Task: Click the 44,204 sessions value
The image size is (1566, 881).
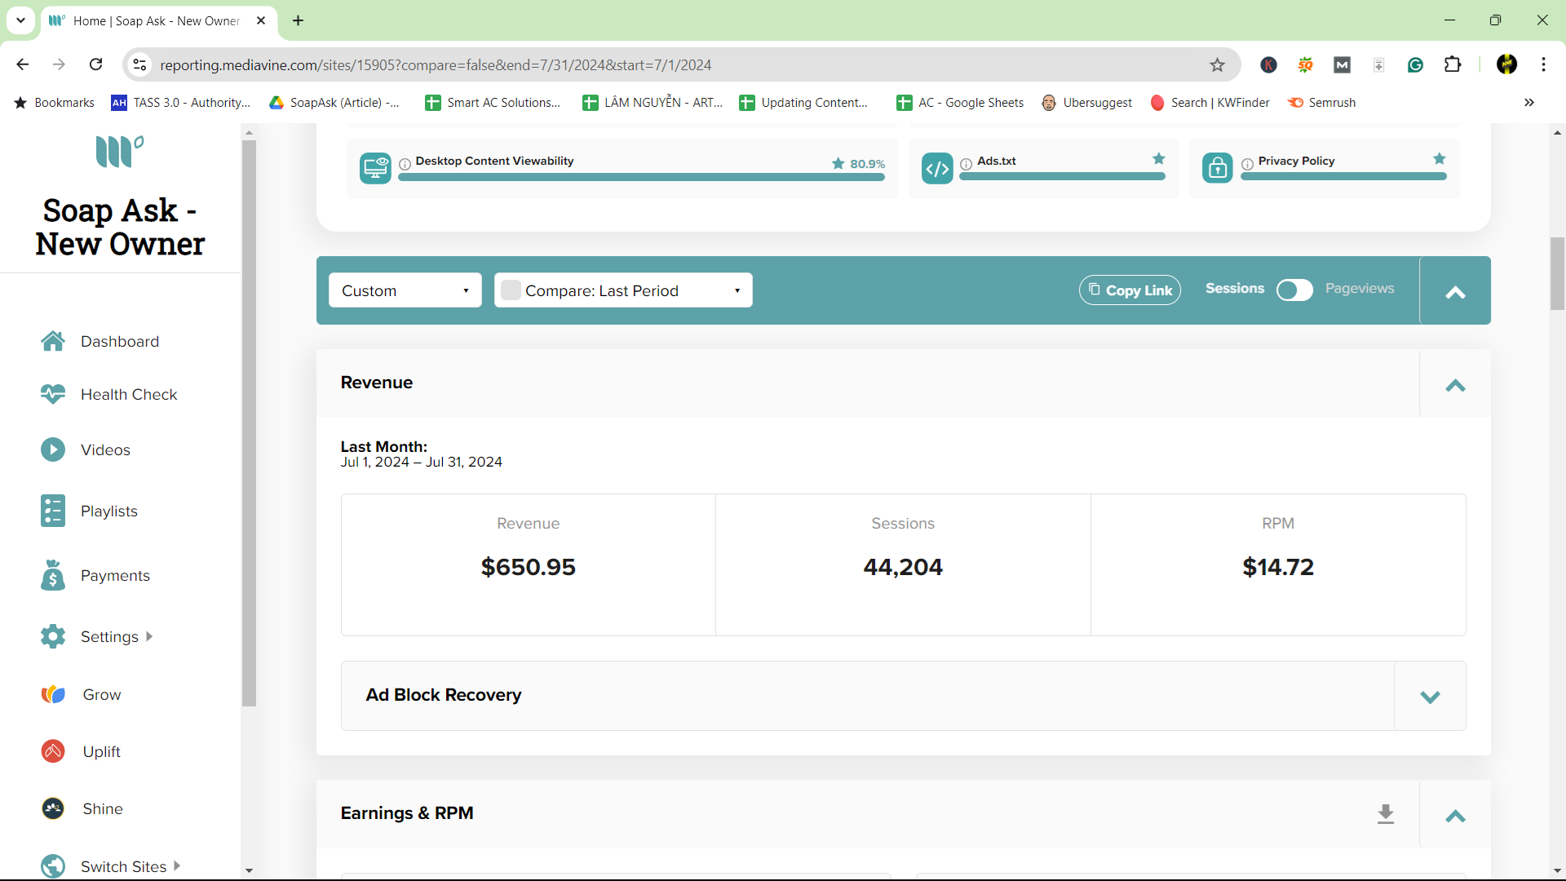Action: coord(903,567)
